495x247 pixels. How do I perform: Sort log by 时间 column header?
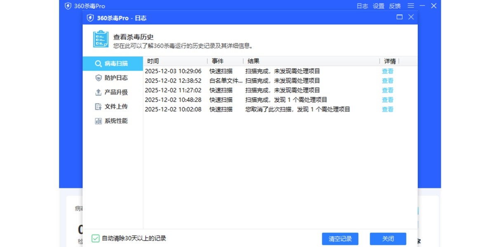[153, 61]
